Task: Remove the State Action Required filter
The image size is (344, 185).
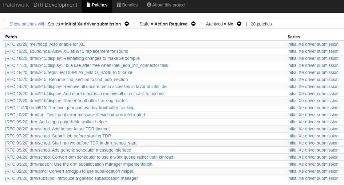Action: [x=193, y=24]
